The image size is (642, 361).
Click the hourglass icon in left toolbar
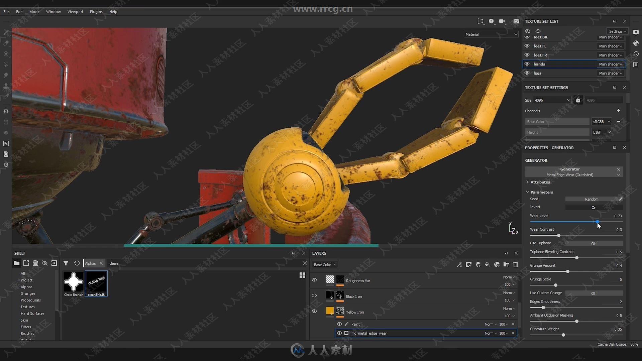(6, 122)
